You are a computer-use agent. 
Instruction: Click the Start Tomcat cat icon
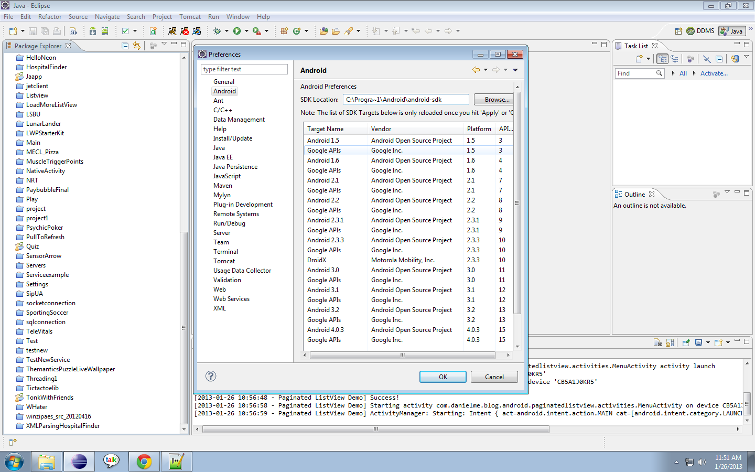(172, 31)
